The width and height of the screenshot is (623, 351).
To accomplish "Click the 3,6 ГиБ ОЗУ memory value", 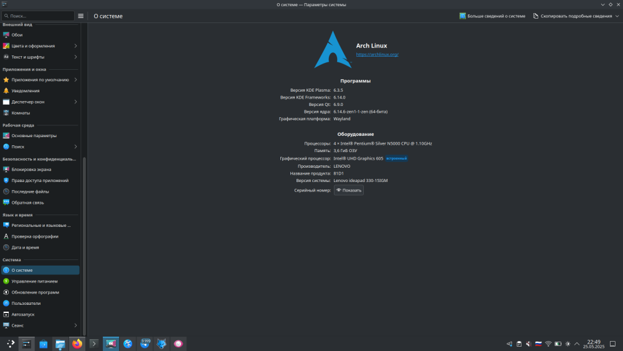I will click(345, 151).
